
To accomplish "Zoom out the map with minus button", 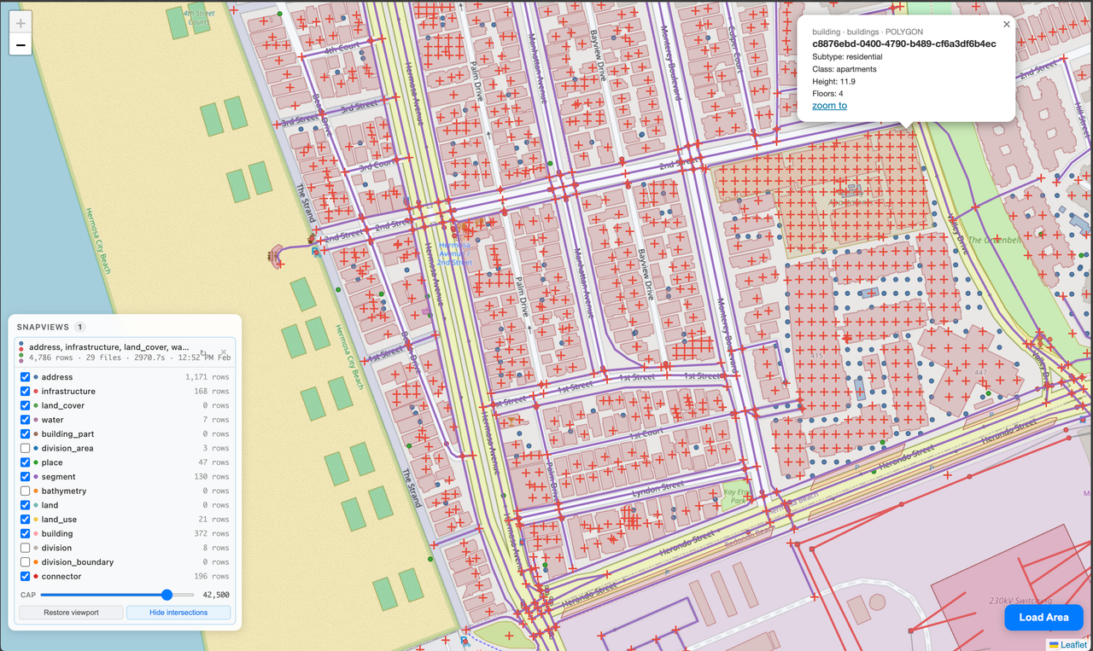I will tap(20, 44).
